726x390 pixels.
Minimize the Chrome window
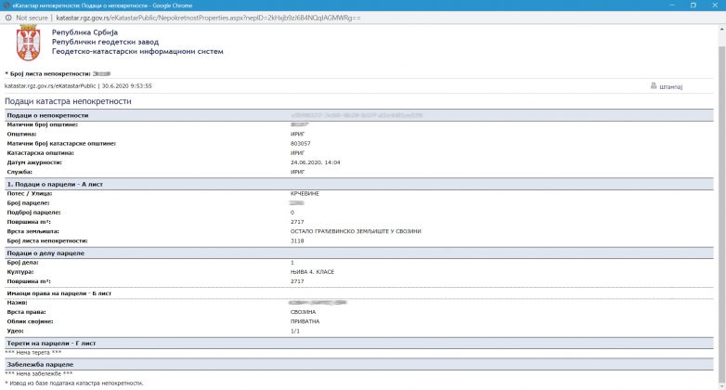[658, 5]
